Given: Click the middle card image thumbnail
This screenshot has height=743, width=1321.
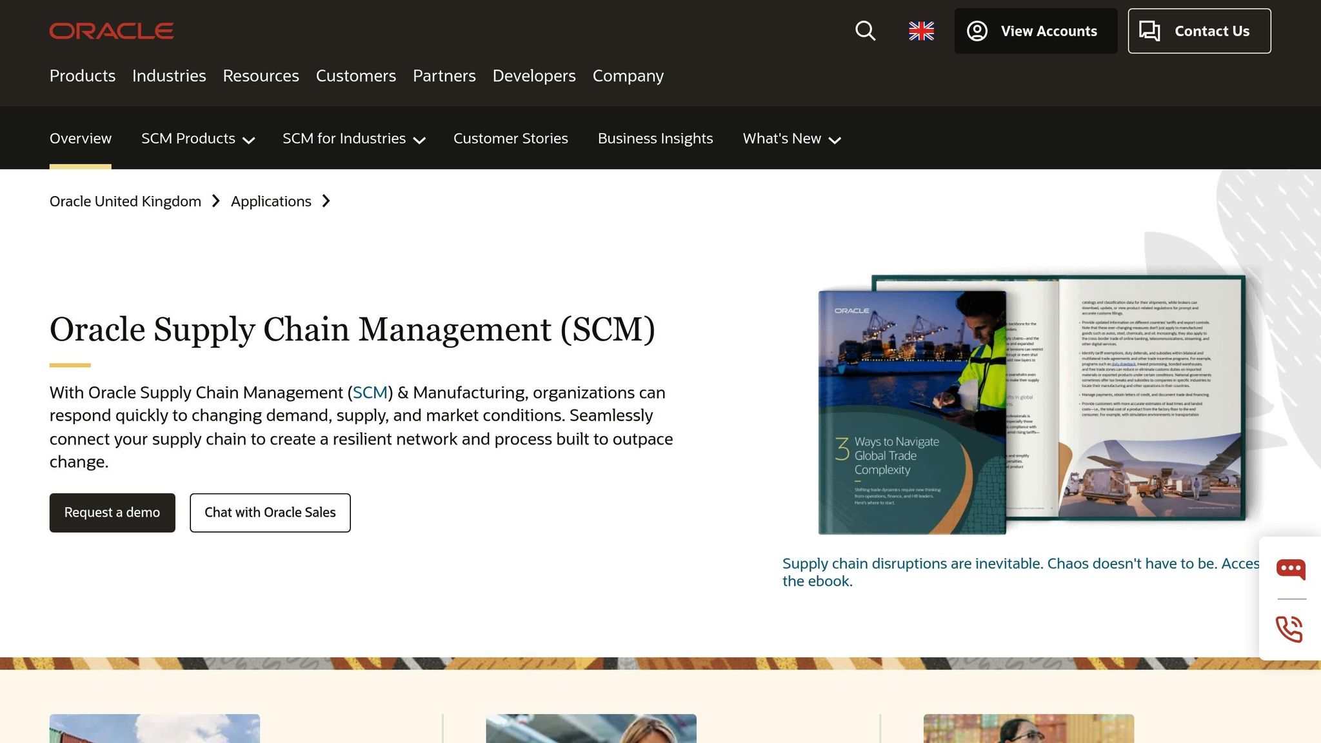Looking at the screenshot, I should point(591,728).
